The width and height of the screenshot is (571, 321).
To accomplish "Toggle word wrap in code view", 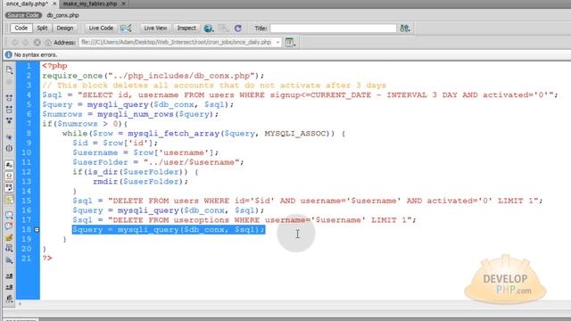I will [9, 187].
